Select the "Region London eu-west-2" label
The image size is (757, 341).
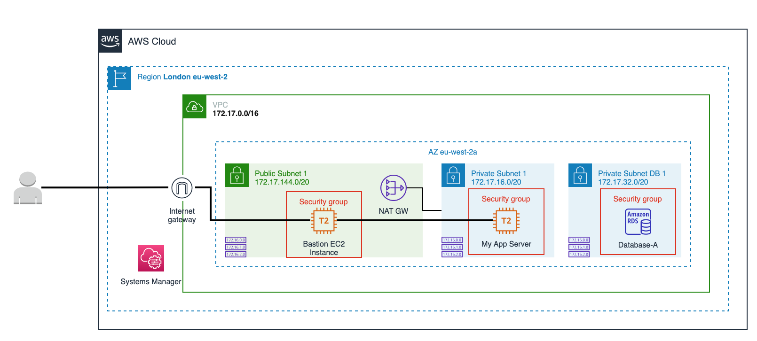pos(182,77)
